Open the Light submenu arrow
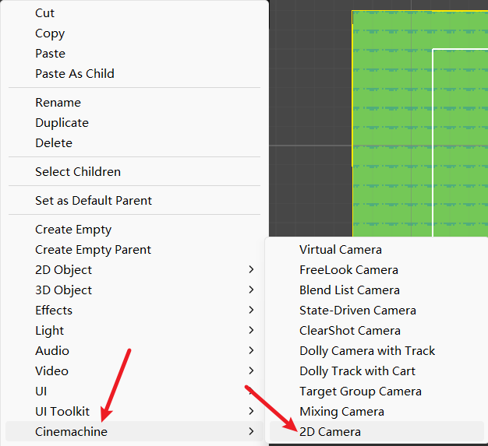The width and height of the screenshot is (488, 446). click(x=251, y=331)
